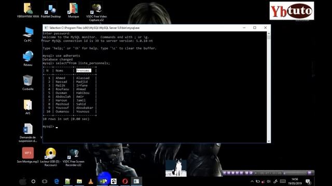Click the name Aboubakar in the table
332x186 pixels.
click(85, 108)
